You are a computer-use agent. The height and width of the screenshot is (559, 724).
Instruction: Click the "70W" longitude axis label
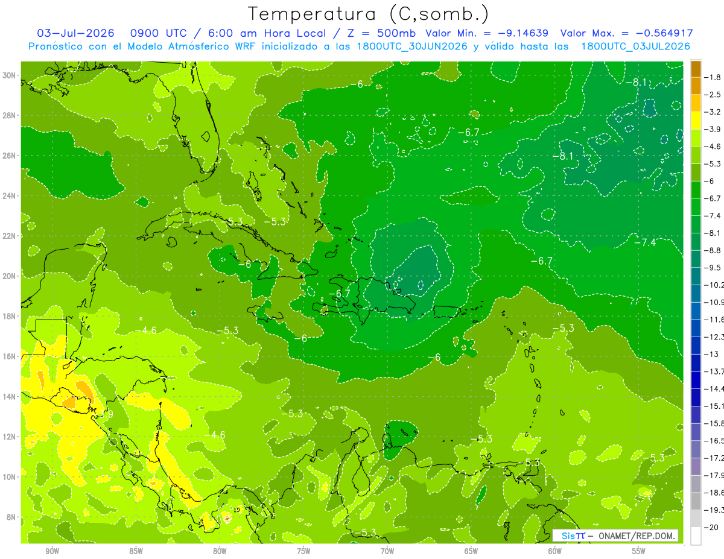click(387, 552)
